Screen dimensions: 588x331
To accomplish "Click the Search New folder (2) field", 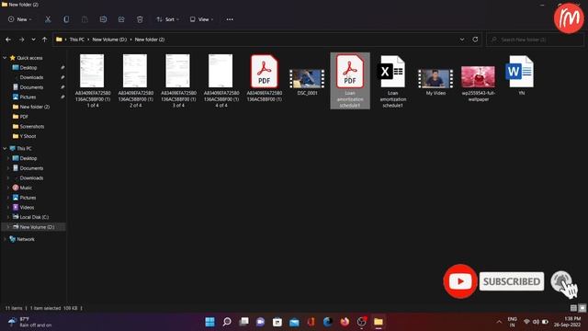I will pyautogui.click(x=535, y=40).
